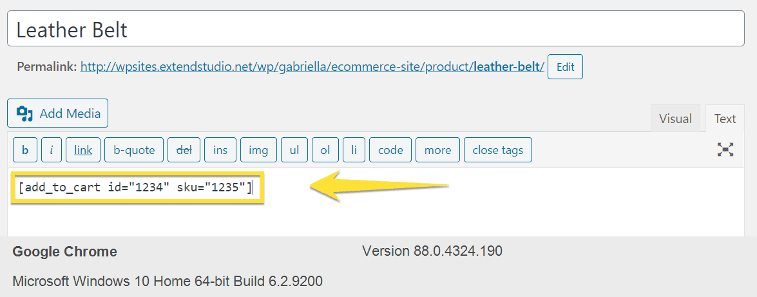Viewport: 757px width, 297px height.
Task: Add unordered list with ul button
Action: pos(294,149)
